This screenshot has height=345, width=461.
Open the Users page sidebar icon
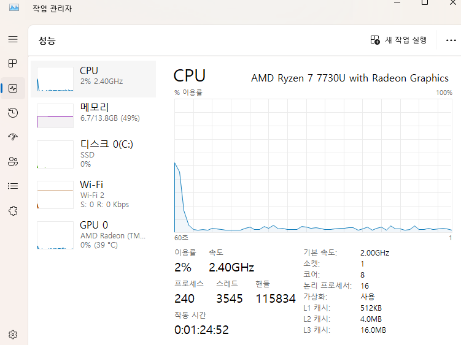(x=13, y=162)
